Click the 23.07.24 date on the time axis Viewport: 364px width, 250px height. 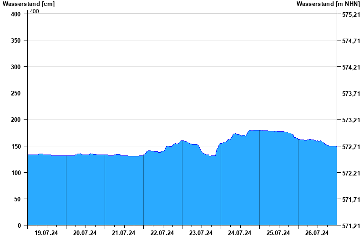point(201,233)
